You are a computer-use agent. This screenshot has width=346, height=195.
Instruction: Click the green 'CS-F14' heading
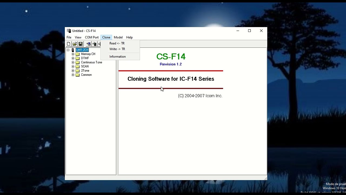(171, 57)
